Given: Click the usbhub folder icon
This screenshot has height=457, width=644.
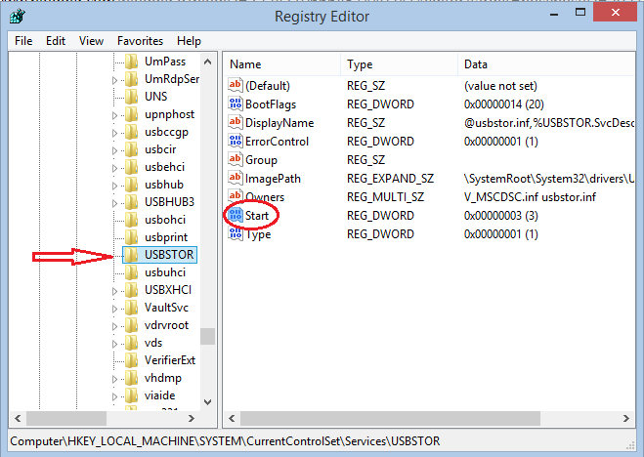Looking at the screenshot, I should click(x=131, y=185).
